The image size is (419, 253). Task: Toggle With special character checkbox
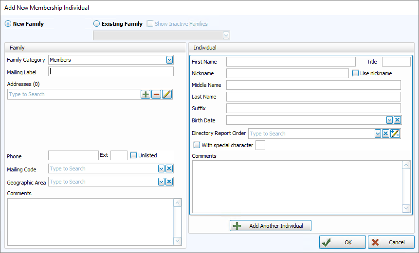(197, 145)
